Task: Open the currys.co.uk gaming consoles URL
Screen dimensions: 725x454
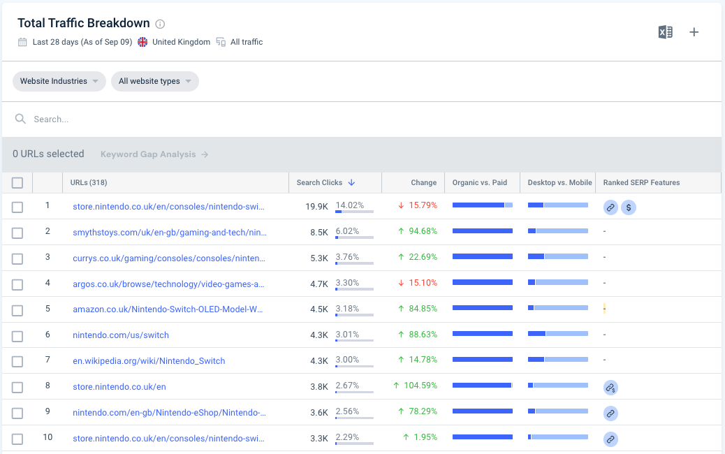Action: pyautogui.click(x=169, y=258)
